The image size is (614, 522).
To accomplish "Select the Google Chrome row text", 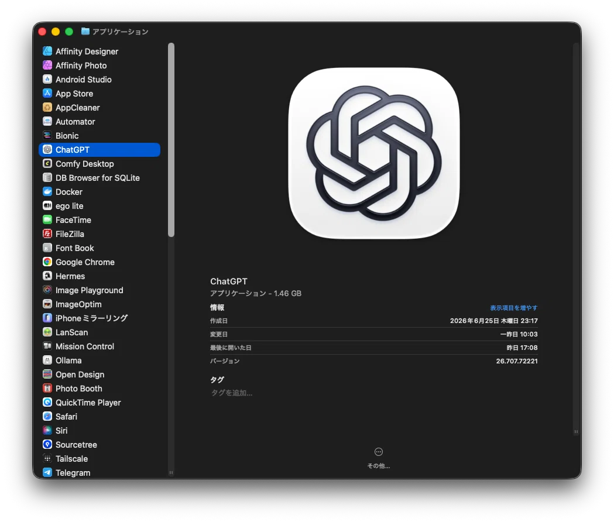I will coord(85,262).
